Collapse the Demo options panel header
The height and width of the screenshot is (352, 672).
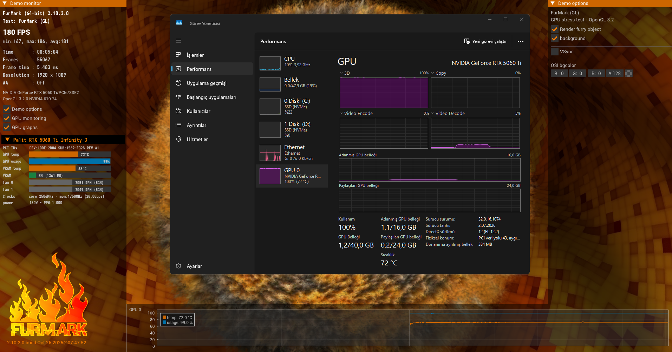pyautogui.click(x=553, y=3)
